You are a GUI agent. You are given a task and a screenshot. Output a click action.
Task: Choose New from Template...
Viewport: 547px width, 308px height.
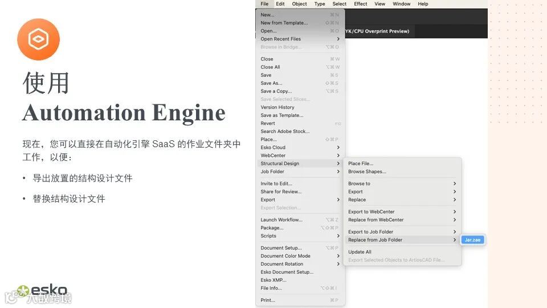[300, 23]
